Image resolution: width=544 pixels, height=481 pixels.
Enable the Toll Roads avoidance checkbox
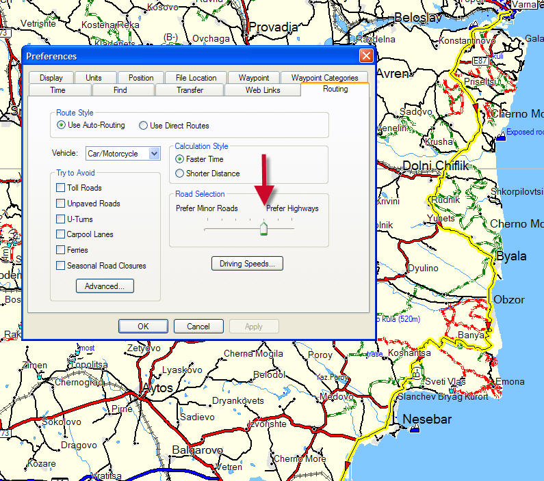(x=61, y=188)
